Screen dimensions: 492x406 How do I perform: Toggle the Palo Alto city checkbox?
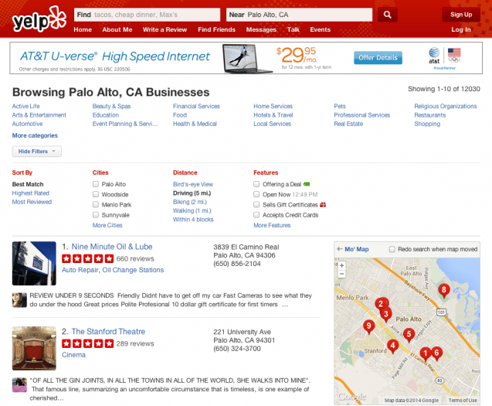tap(96, 184)
